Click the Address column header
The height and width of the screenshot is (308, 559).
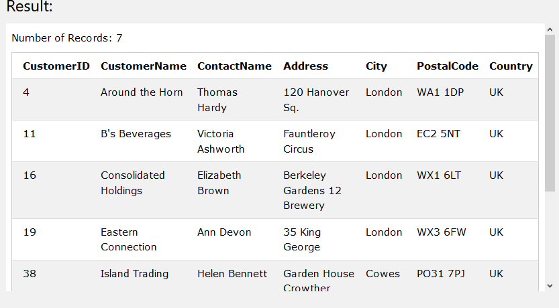[305, 66]
